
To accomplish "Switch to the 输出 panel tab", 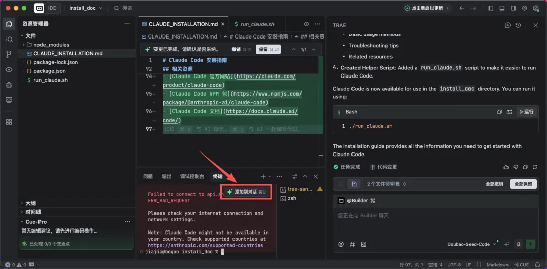I will pos(167,176).
